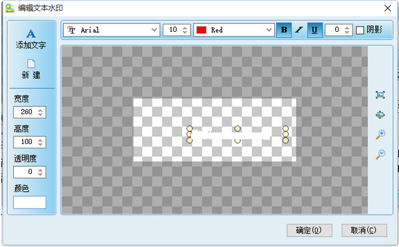Click the 新建 new document icon
The height and width of the screenshot is (247, 399).
coord(31,64)
